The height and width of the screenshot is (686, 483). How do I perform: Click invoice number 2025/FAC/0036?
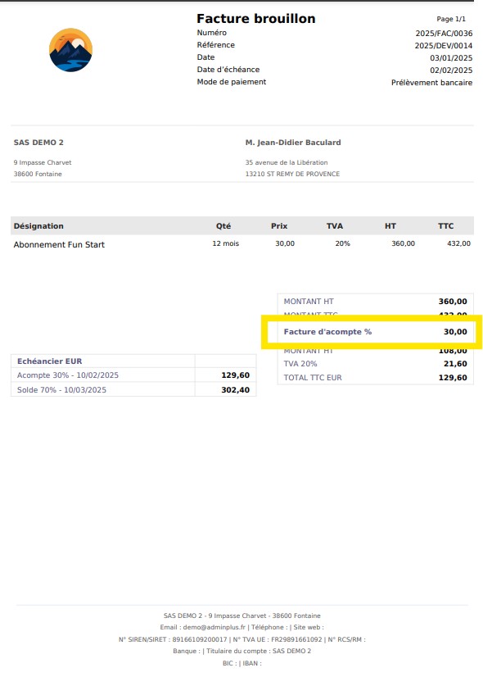(444, 34)
